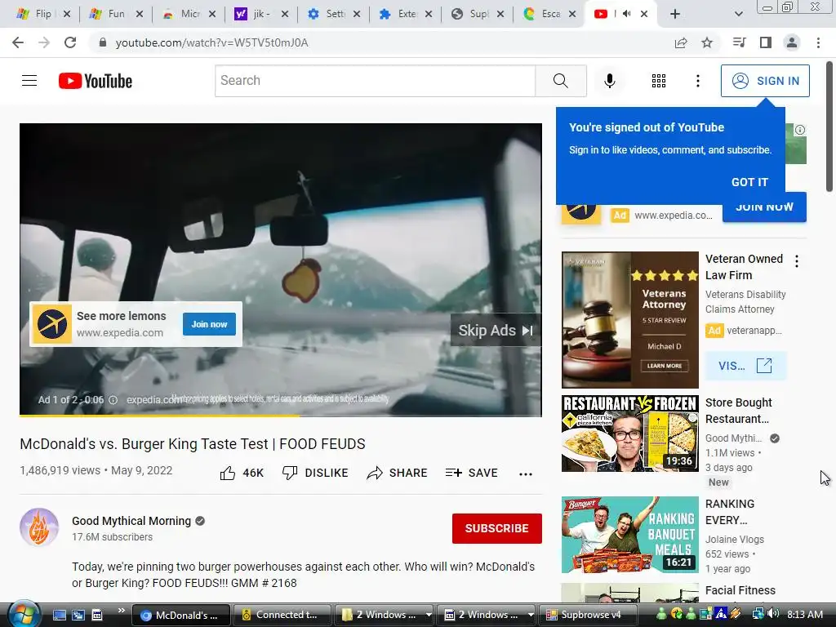Reload the page
Image resolution: width=836 pixels, height=627 pixels.
70,42
